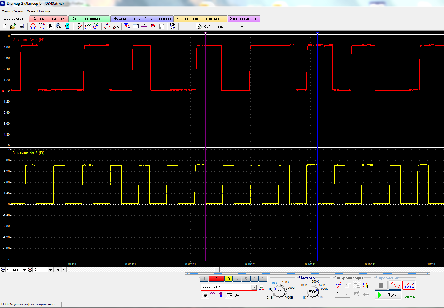Click overlay channels crossed-waves icon
The width and height of the screenshot is (444, 308).
(x=79, y=26)
